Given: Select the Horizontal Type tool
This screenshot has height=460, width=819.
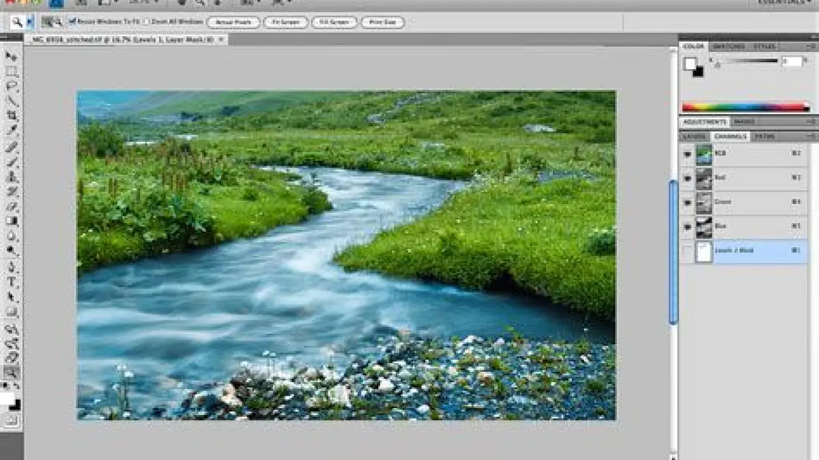Looking at the screenshot, I should 11,282.
